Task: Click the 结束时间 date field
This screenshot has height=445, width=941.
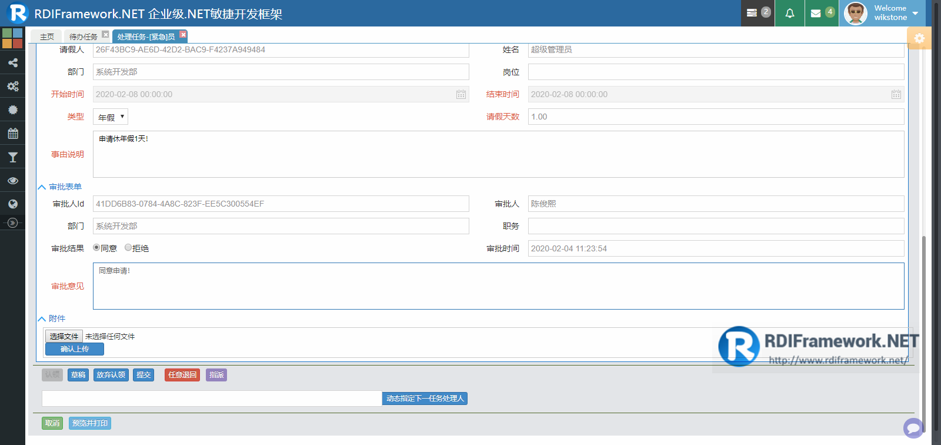Action: coord(716,94)
